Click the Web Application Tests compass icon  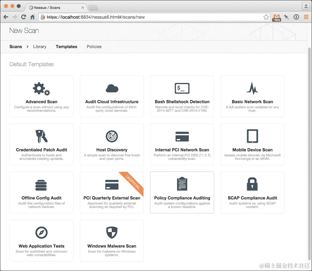click(41, 232)
